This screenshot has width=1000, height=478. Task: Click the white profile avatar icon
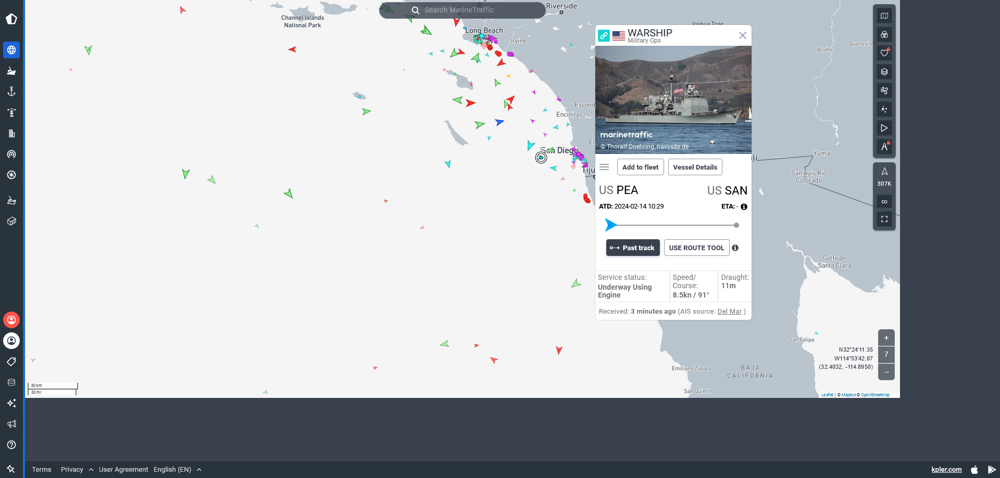click(x=11, y=341)
